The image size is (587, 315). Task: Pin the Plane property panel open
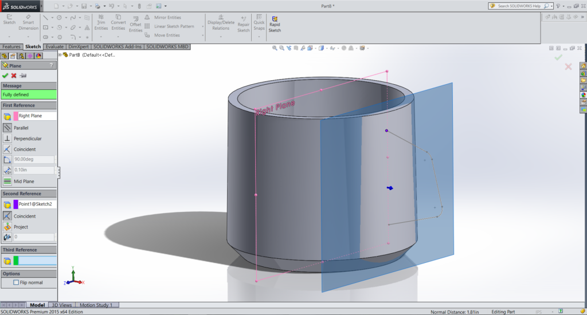click(x=23, y=76)
